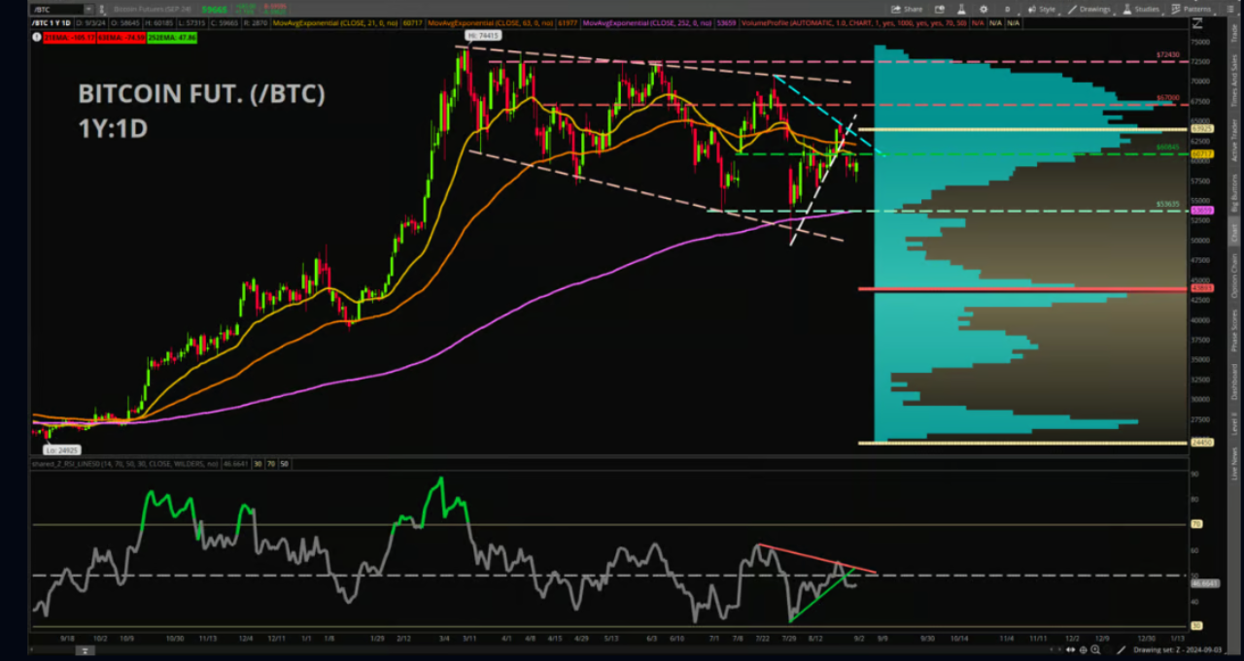
Task: Open the D timeframe aggregation dropdown
Action: (x=1008, y=9)
